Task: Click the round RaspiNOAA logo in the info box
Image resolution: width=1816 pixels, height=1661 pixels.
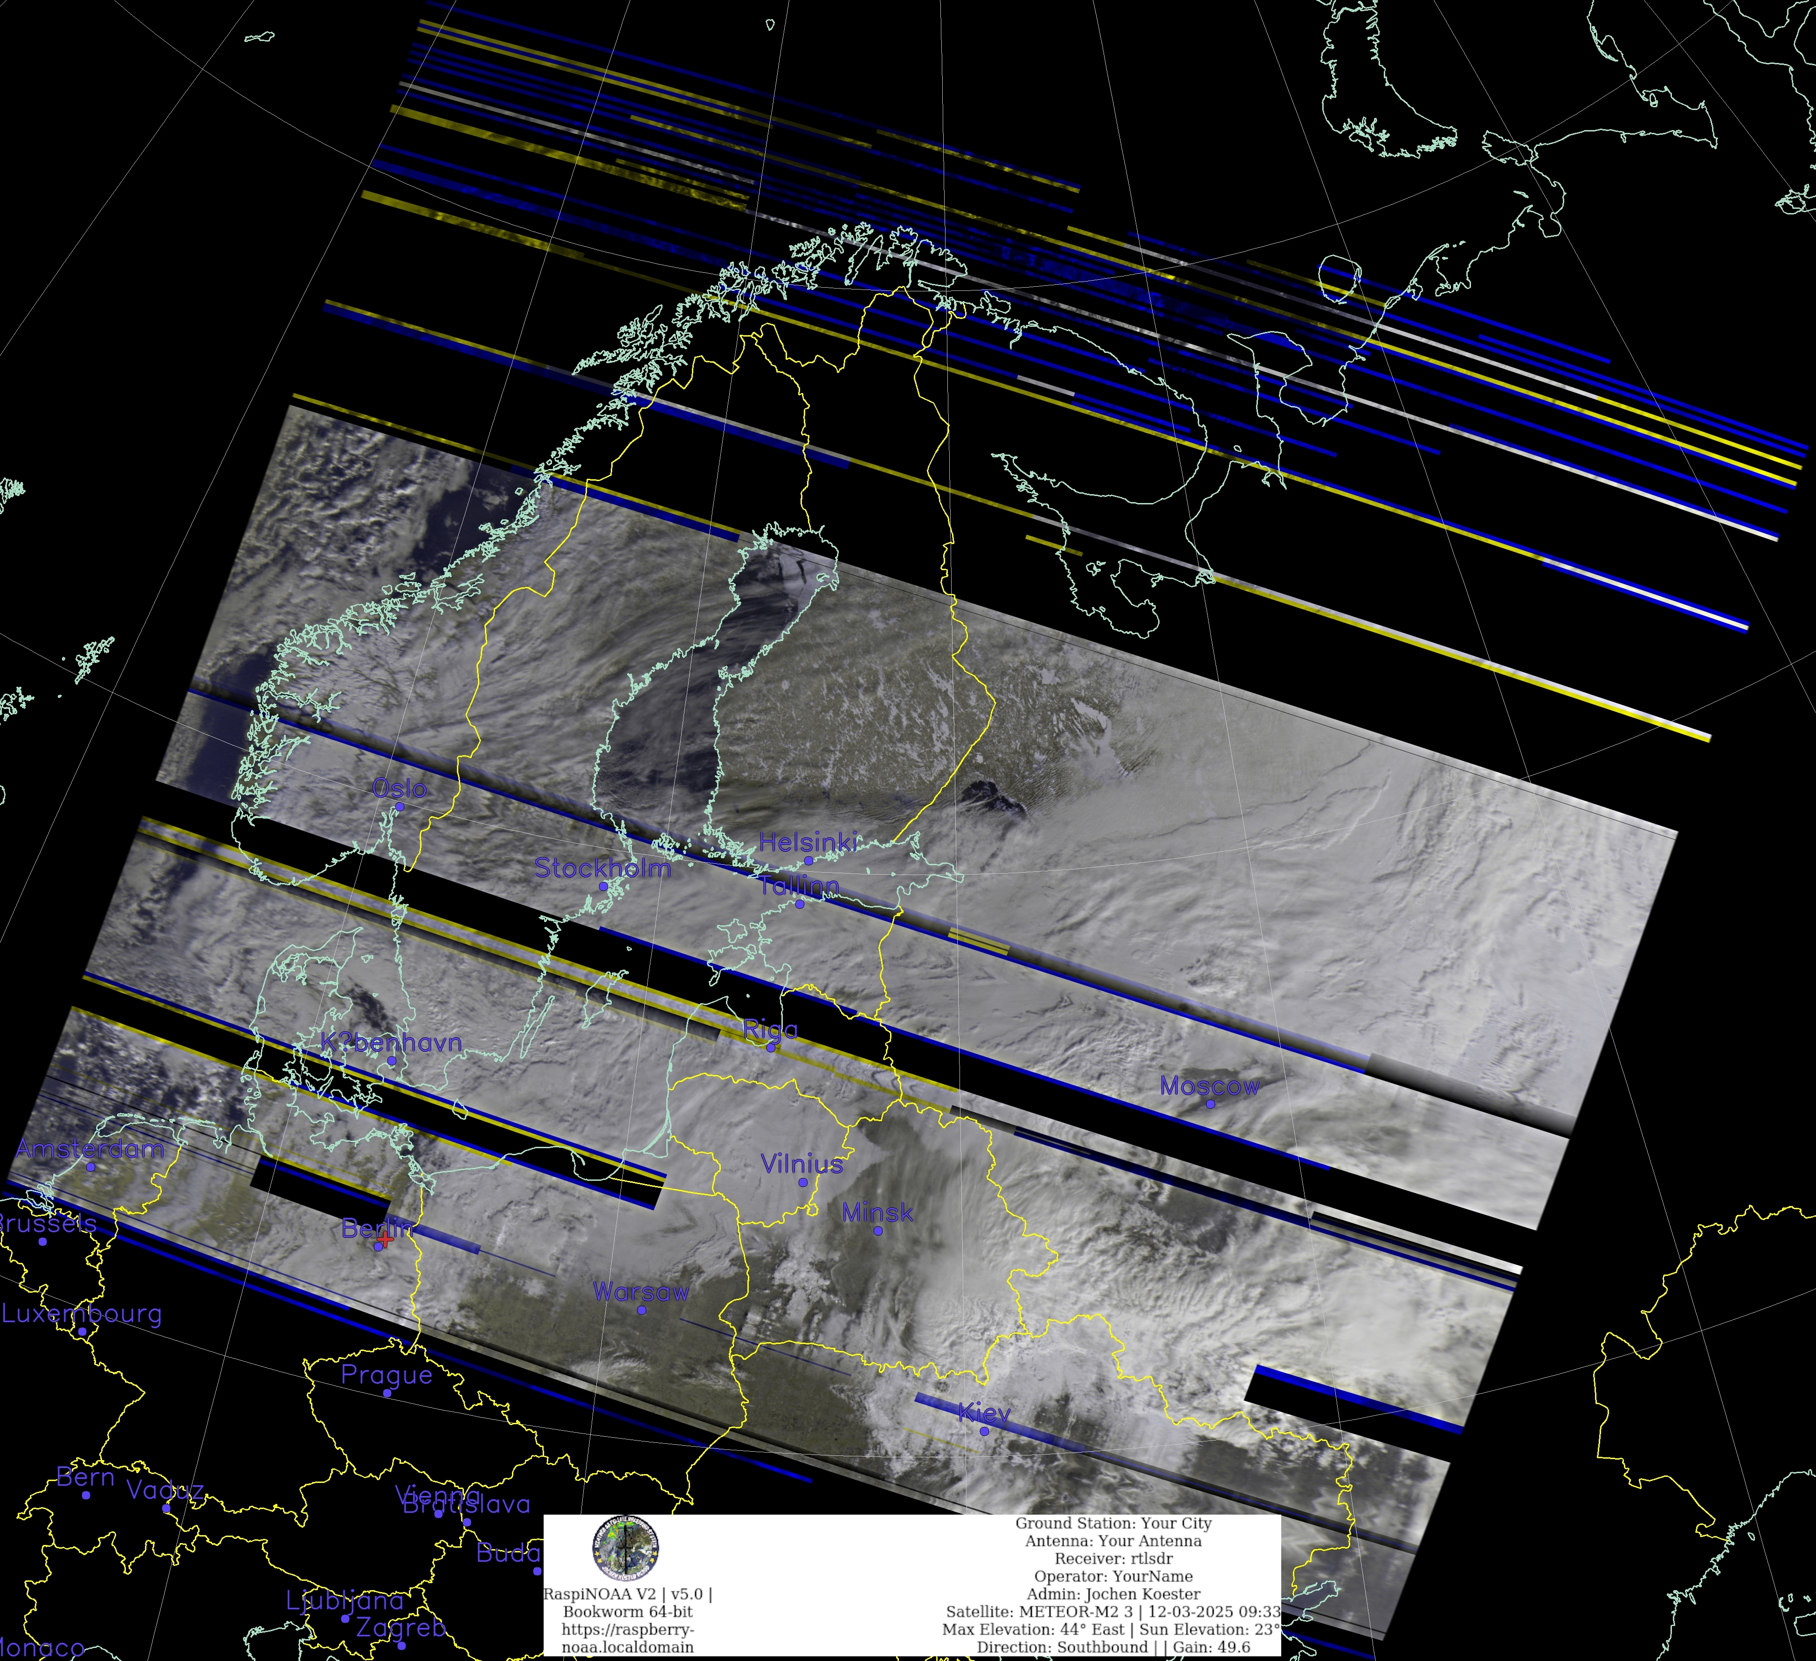Action: click(x=625, y=1548)
